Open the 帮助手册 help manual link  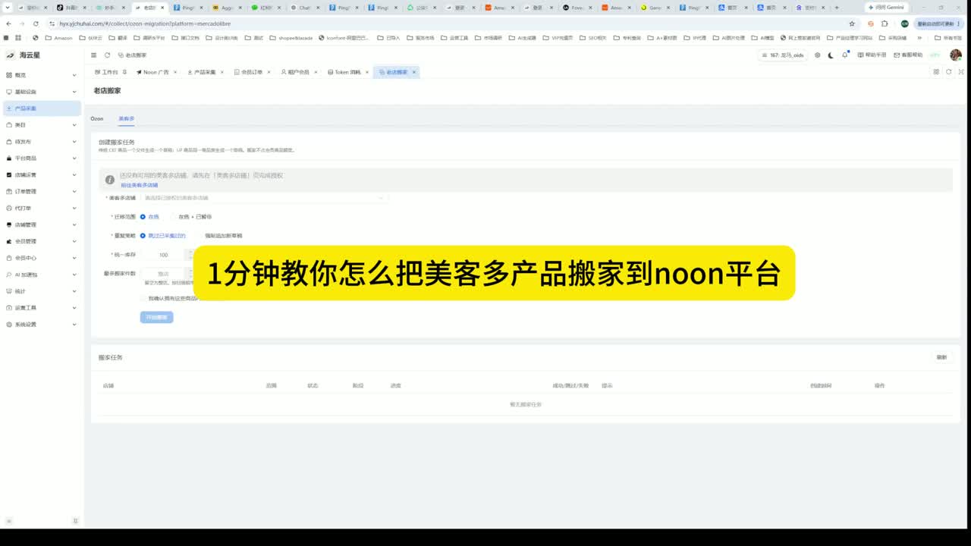[x=872, y=55]
